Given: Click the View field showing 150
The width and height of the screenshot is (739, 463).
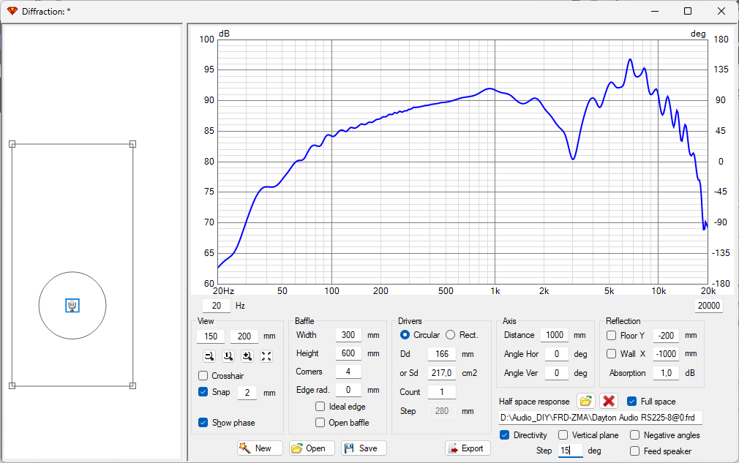Looking at the screenshot, I should [x=211, y=336].
